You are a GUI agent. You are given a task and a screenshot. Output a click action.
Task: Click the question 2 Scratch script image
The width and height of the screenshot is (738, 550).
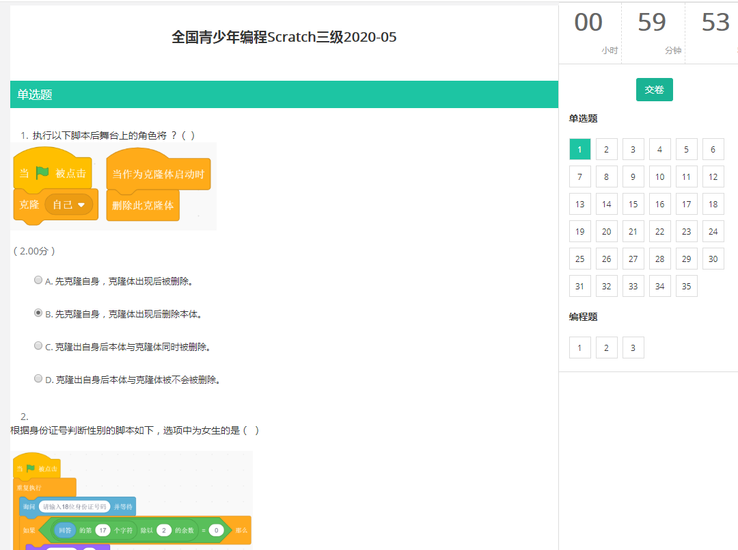pyautogui.click(x=132, y=501)
